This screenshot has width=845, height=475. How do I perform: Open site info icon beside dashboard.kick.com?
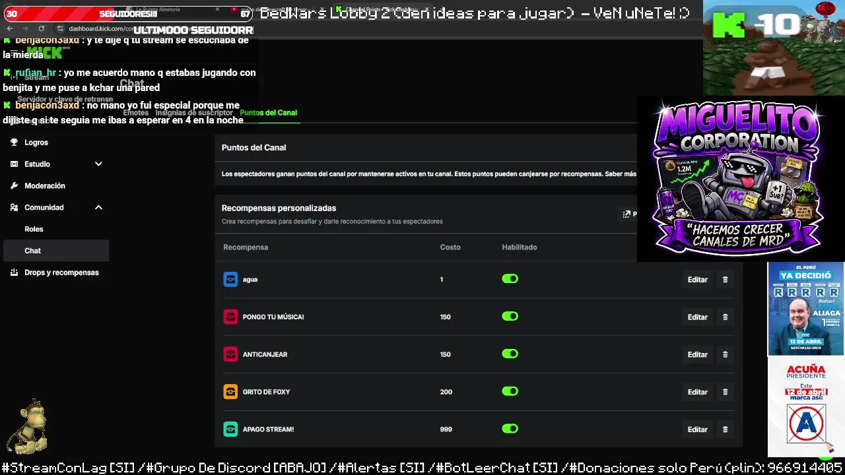click(x=60, y=28)
